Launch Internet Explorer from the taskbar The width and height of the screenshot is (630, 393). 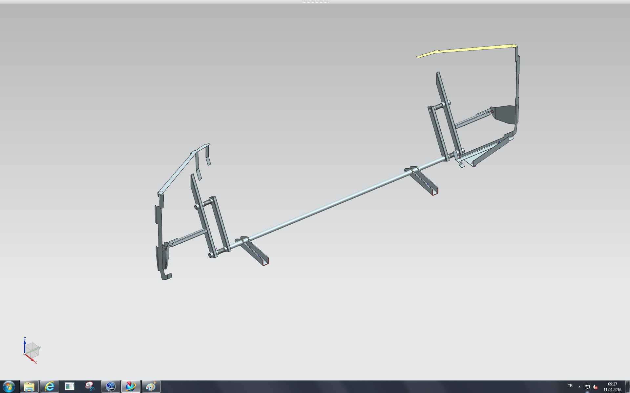[50, 387]
